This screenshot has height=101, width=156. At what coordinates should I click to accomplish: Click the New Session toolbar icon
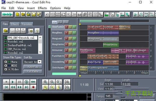point(17,15)
